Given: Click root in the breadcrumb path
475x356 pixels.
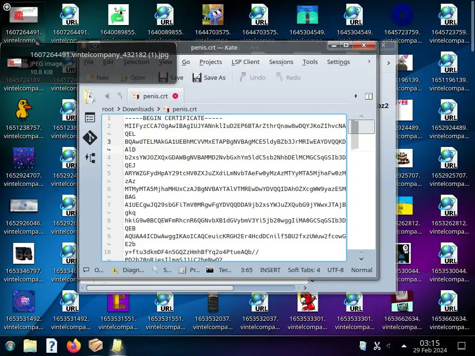Looking at the screenshot, I should pyautogui.click(x=108, y=109).
